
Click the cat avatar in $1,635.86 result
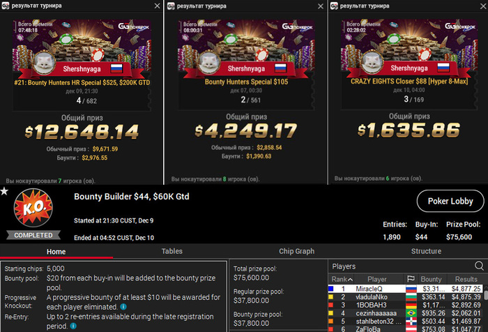(372, 63)
